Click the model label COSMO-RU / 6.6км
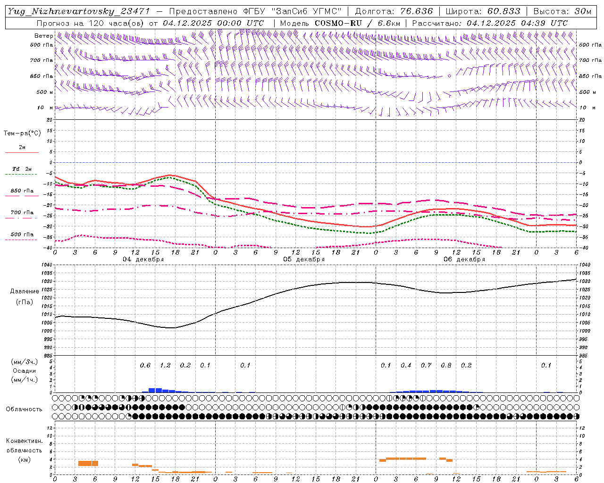 click(357, 23)
